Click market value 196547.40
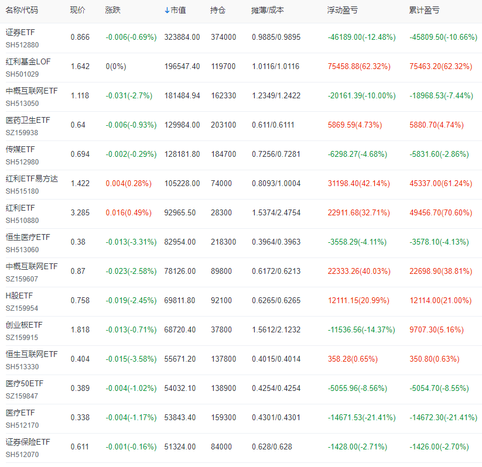This screenshot has height=467, width=482. coord(182,66)
